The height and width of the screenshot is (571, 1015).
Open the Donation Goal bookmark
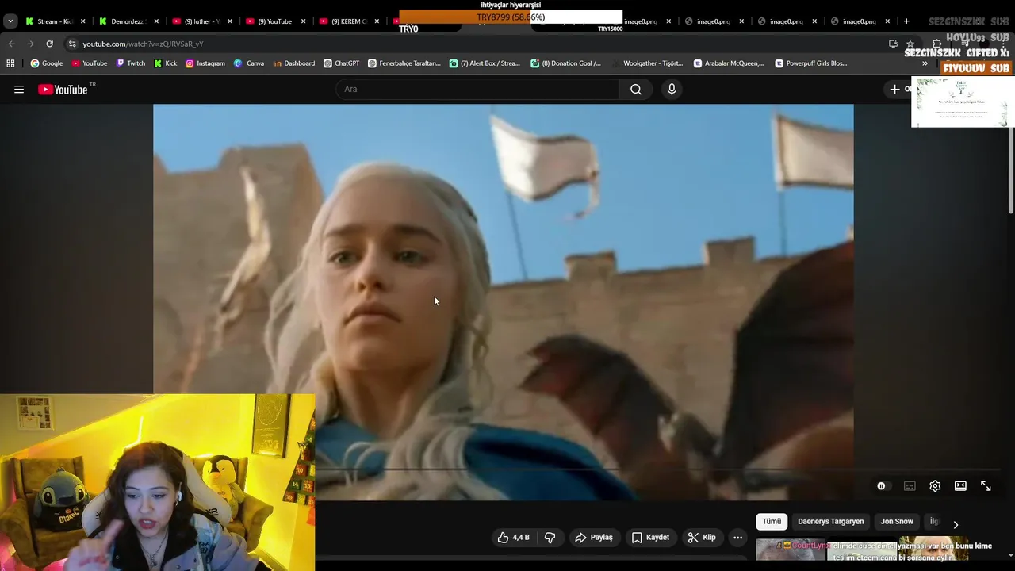point(565,63)
